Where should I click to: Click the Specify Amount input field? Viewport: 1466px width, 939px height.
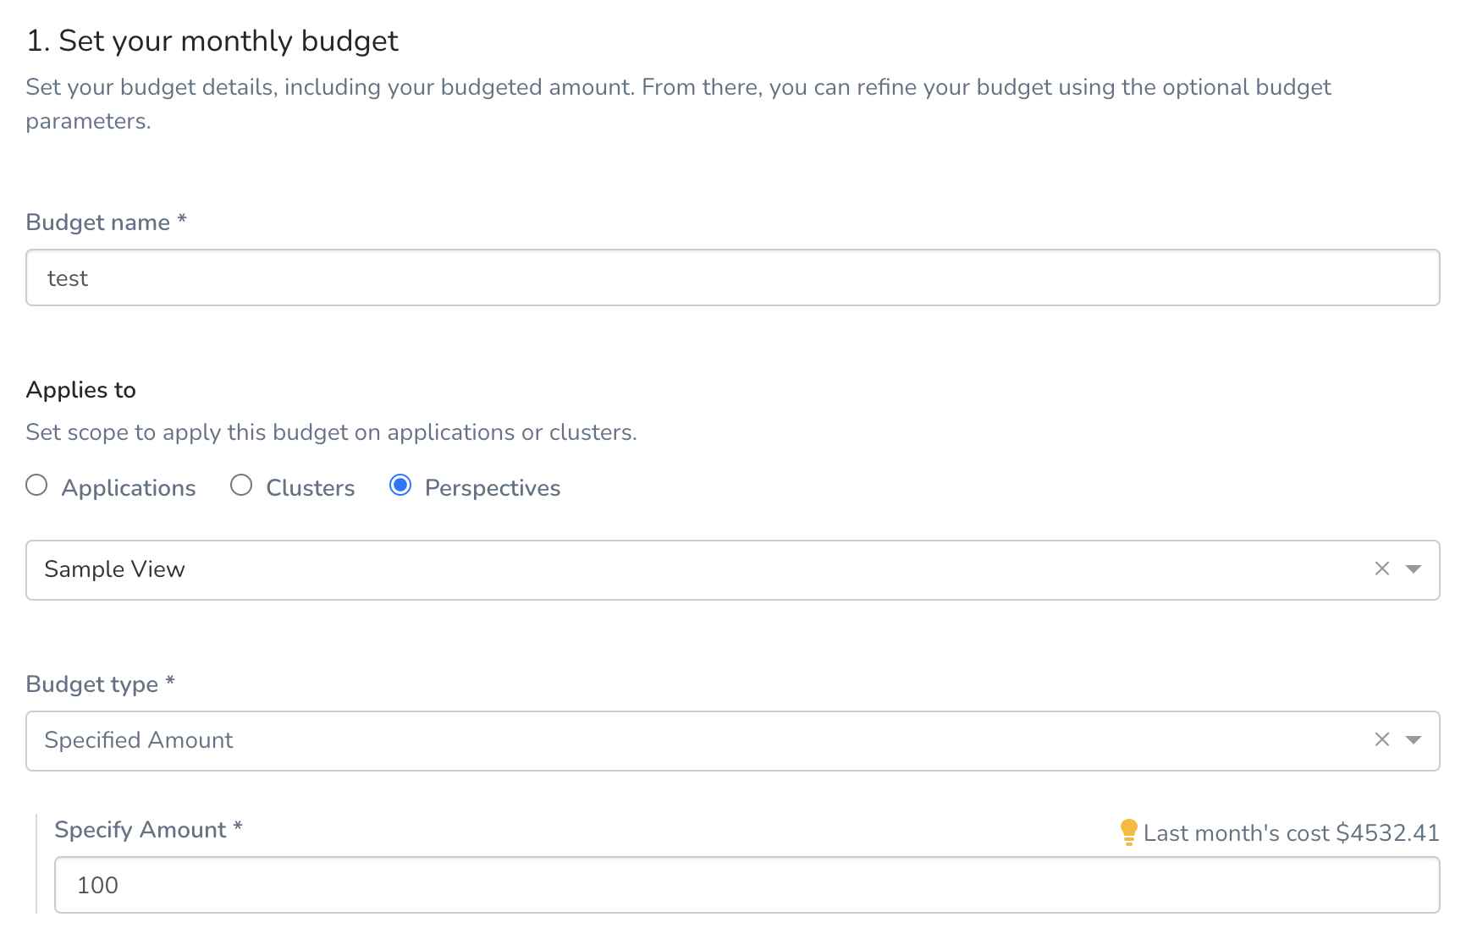tap(747, 885)
